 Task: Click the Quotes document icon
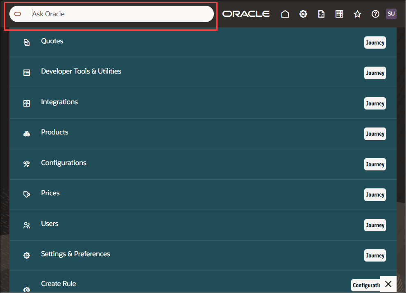[x=27, y=42]
